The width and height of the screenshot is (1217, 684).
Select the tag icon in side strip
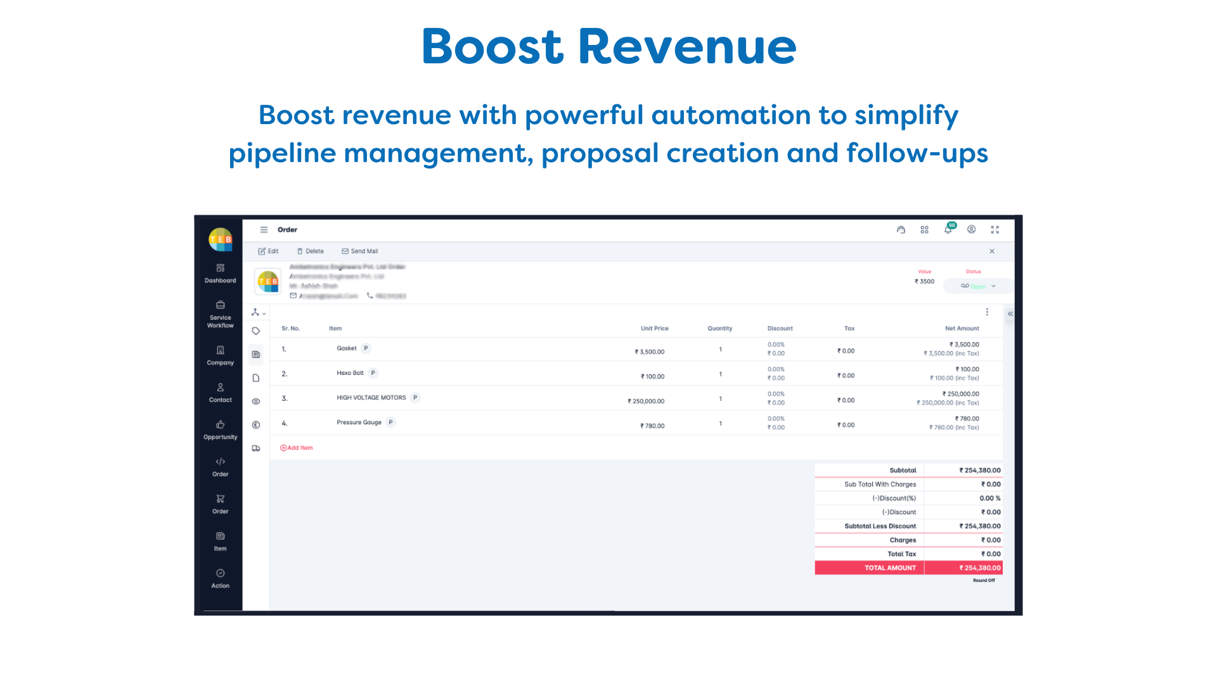256,331
